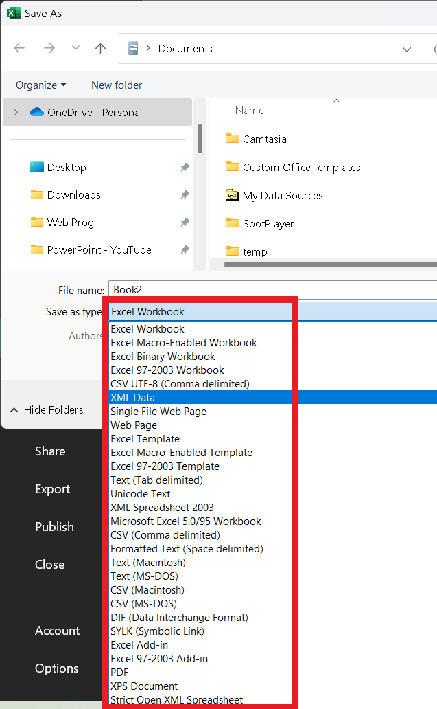Click New folder button
Screen dimensions: 437x709
pyautogui.click(x=117, y=85)
